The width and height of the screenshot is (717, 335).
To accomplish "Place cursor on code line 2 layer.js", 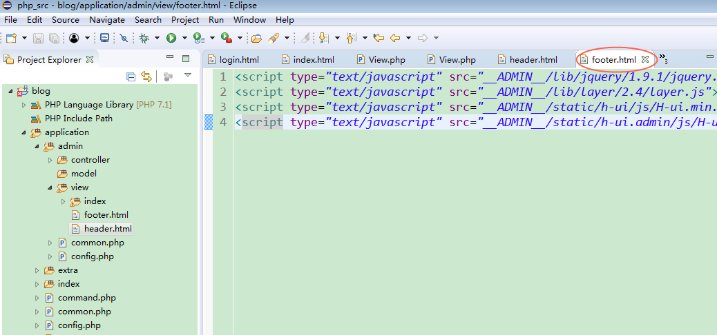I will point(476,92).
